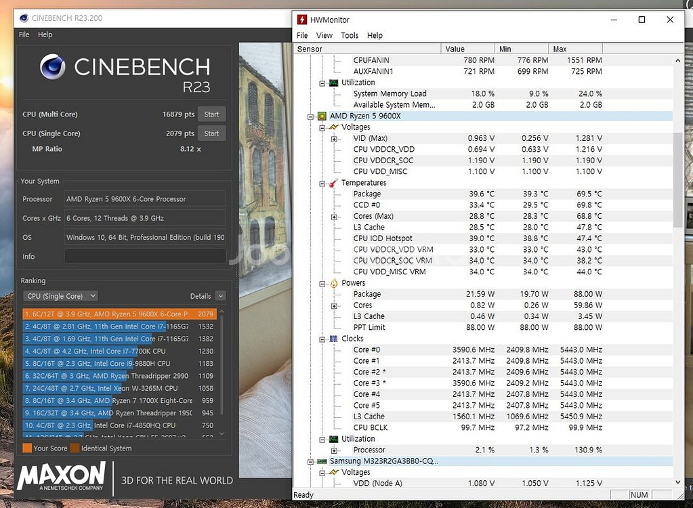Viewport: 693px width, 508px height.
Task: Click the Clocks waveform icon
Action: (x=334, y=339)
